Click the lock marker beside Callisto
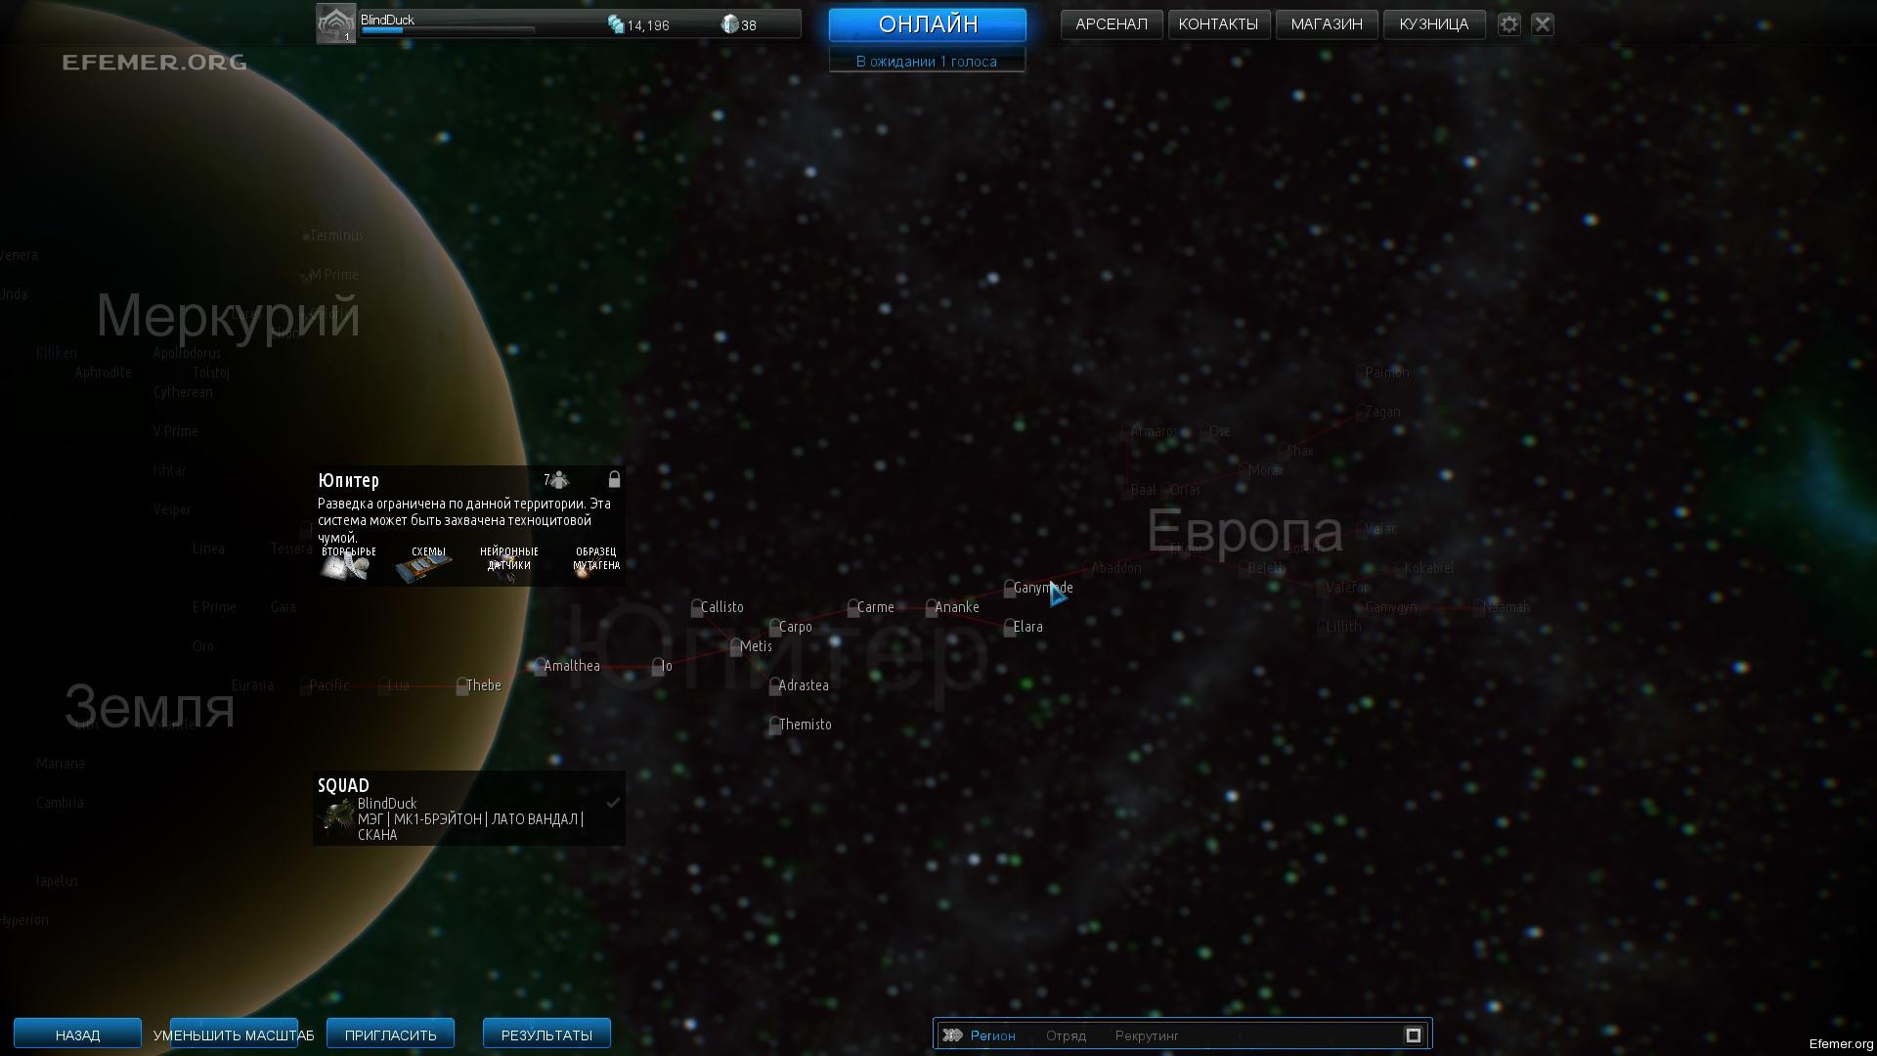 click(696, 607)
